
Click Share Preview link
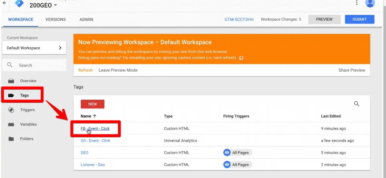click(x=352, y=70)
